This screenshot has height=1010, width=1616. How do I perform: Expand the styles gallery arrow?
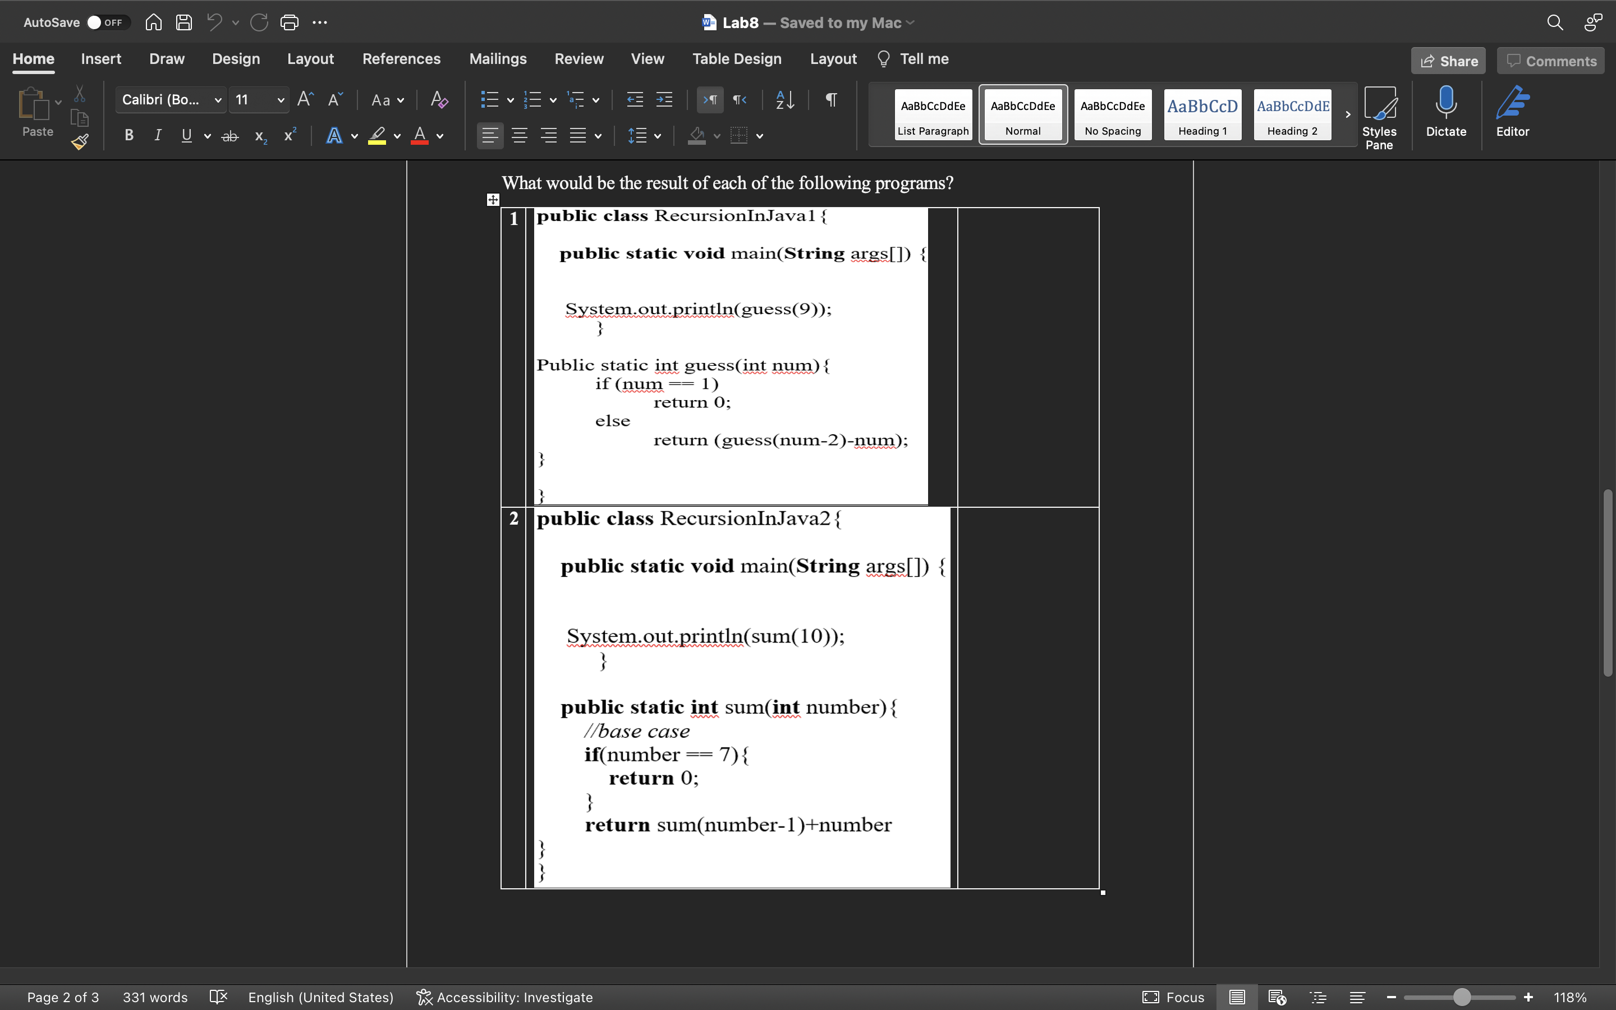(1348, 114)
